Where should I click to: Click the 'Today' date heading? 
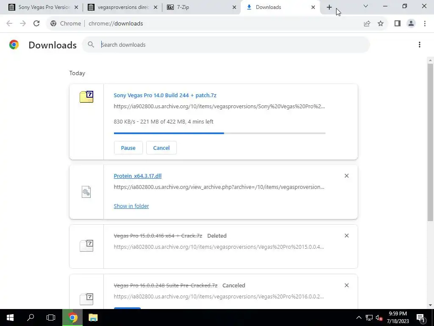(77, 73)
